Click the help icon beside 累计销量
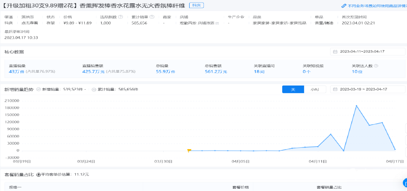The width and height of the screenshot is (407, 191). coord(152,17)
